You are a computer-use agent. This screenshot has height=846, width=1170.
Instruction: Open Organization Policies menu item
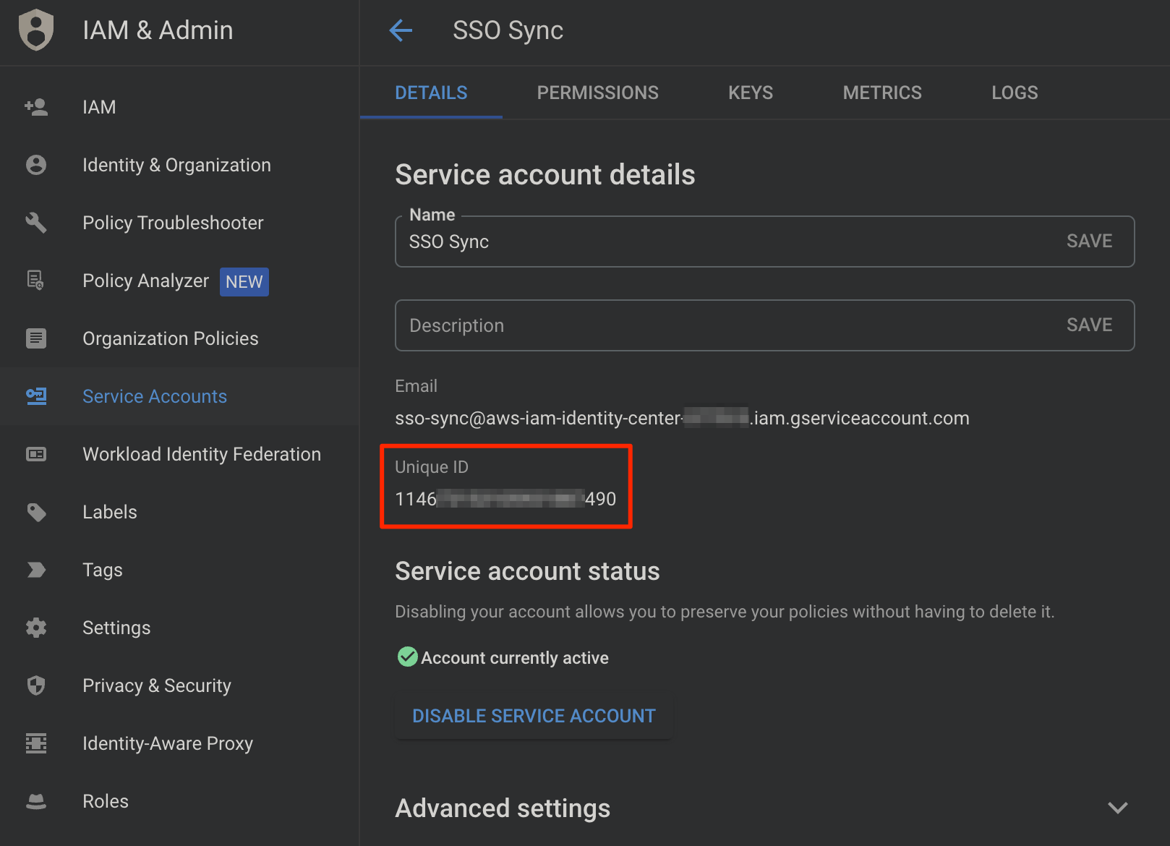[179, 338]
